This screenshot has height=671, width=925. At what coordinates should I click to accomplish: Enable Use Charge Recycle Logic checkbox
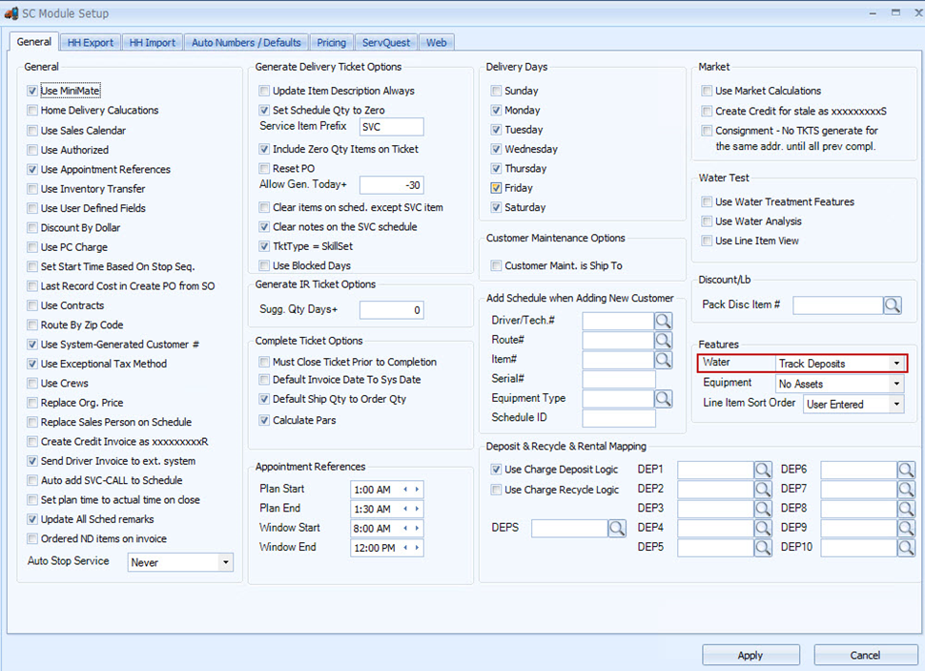496,490
